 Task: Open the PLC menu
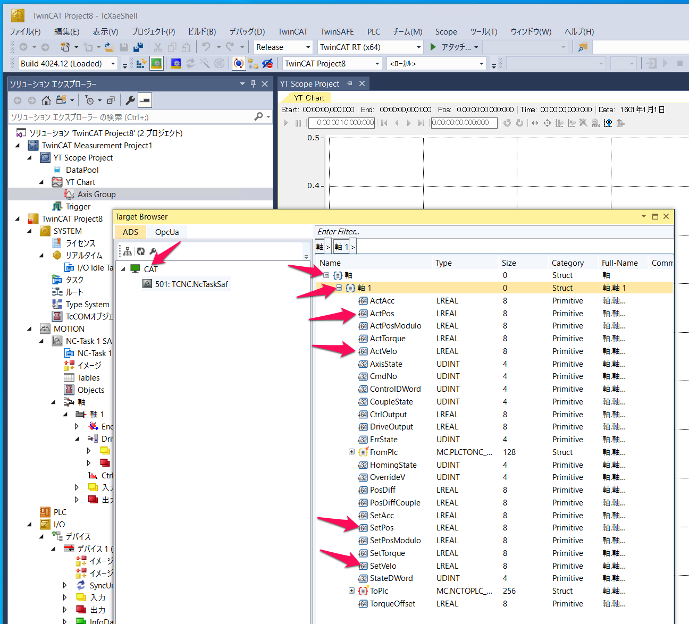(374, 31)
